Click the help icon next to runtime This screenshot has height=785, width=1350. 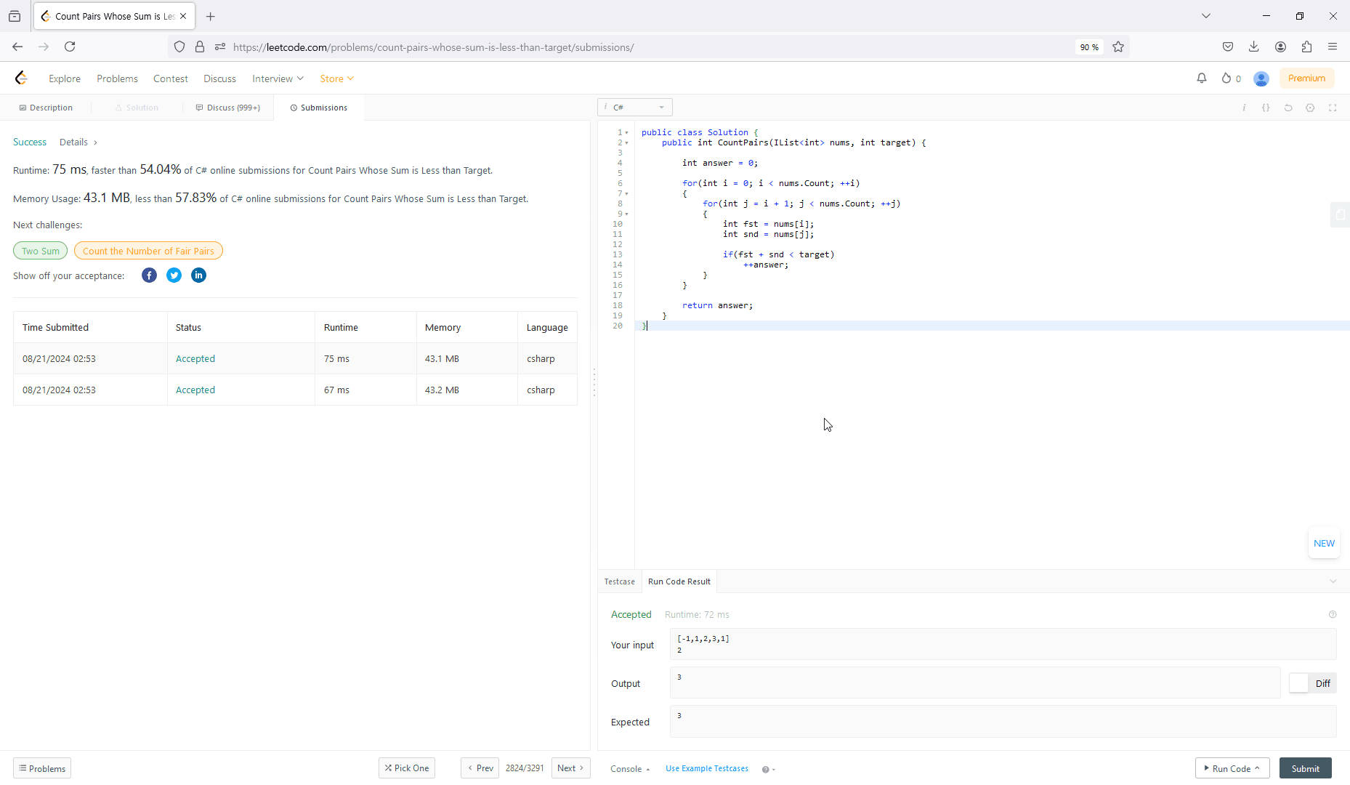(1333, 614)
